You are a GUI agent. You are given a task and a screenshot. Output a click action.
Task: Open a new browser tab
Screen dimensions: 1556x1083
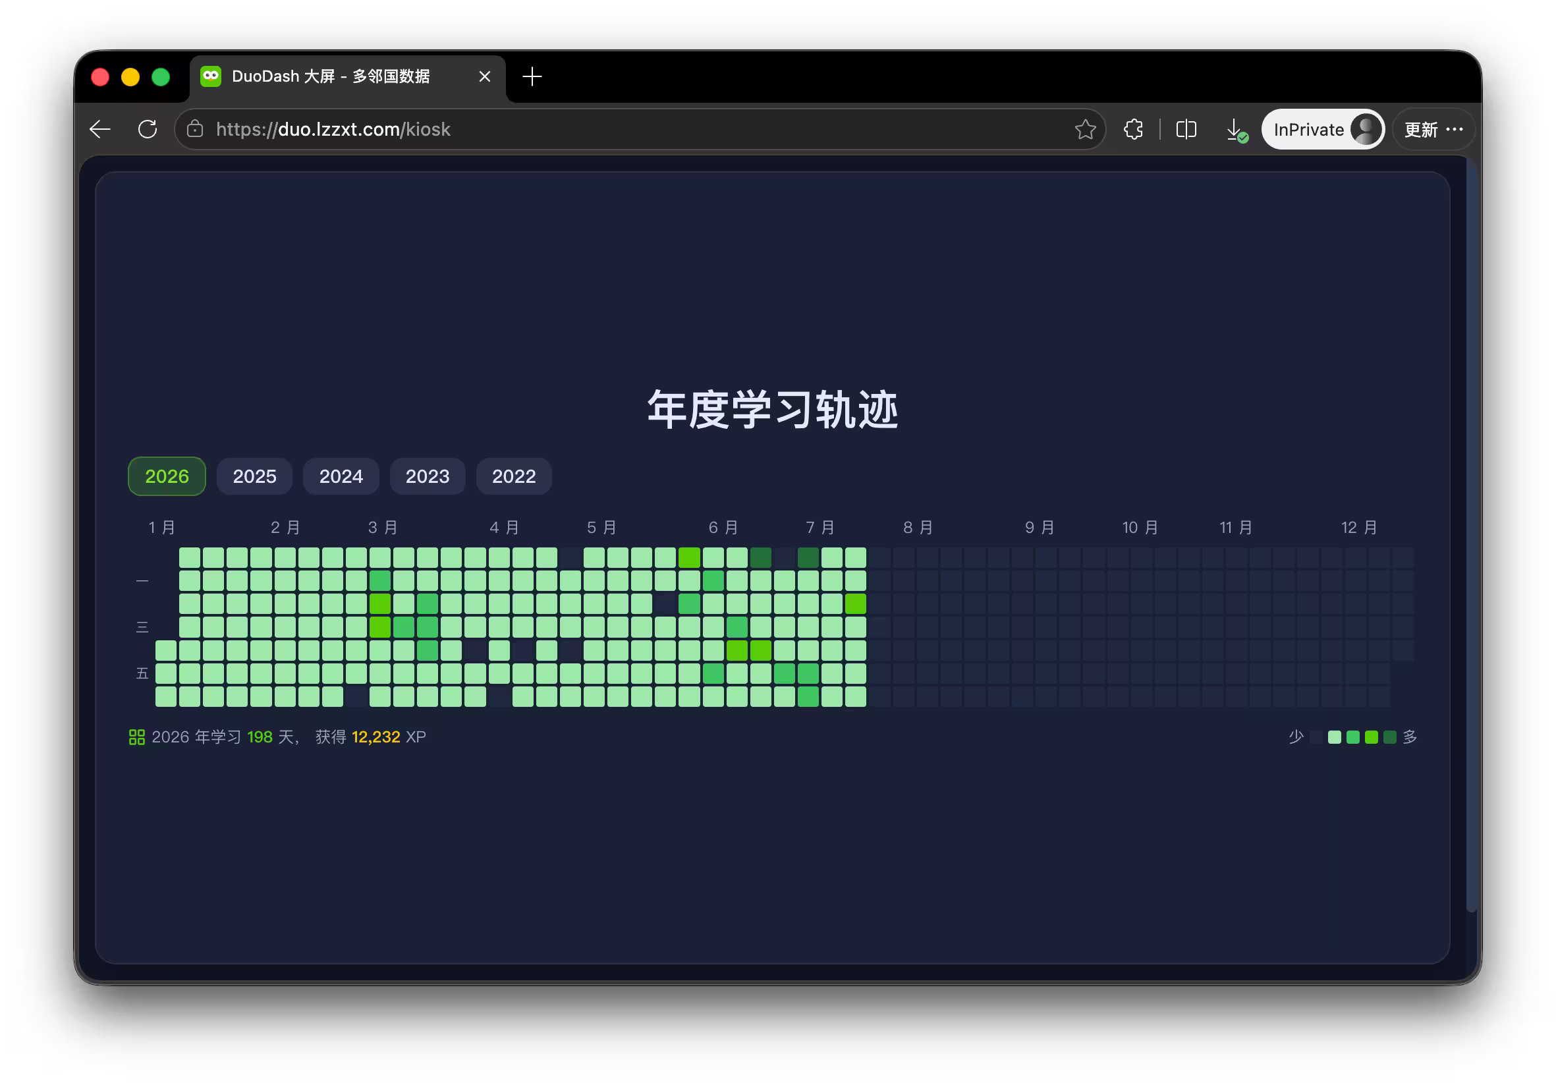coord(532,76)
